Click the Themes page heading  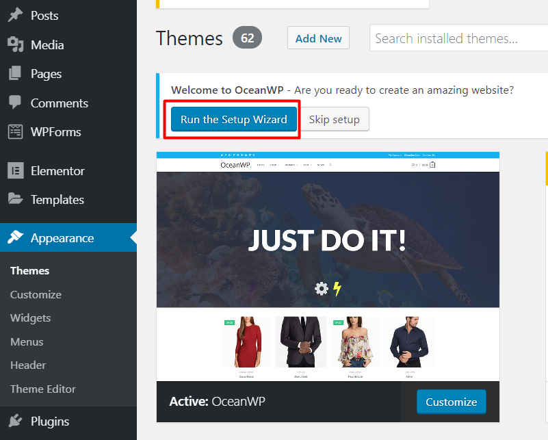click(x=189, y=38)
